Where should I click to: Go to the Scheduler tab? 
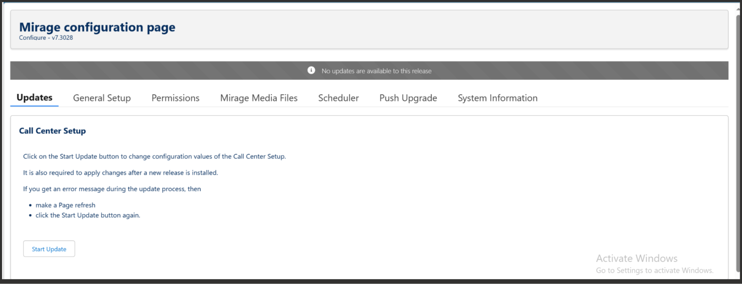(338, 98)
